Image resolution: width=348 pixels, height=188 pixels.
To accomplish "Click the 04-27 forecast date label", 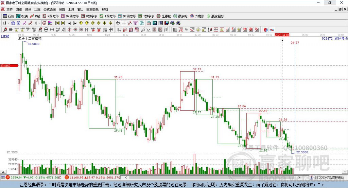I will click(x=295, y=42).
